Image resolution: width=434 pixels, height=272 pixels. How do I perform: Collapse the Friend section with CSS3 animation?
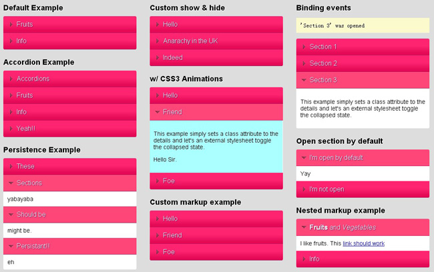[172, 112]
